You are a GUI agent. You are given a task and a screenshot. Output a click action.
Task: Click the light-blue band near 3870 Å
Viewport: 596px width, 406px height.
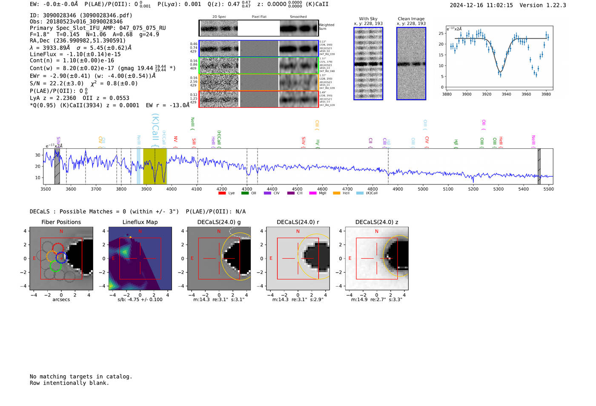[x=138, y=166]
